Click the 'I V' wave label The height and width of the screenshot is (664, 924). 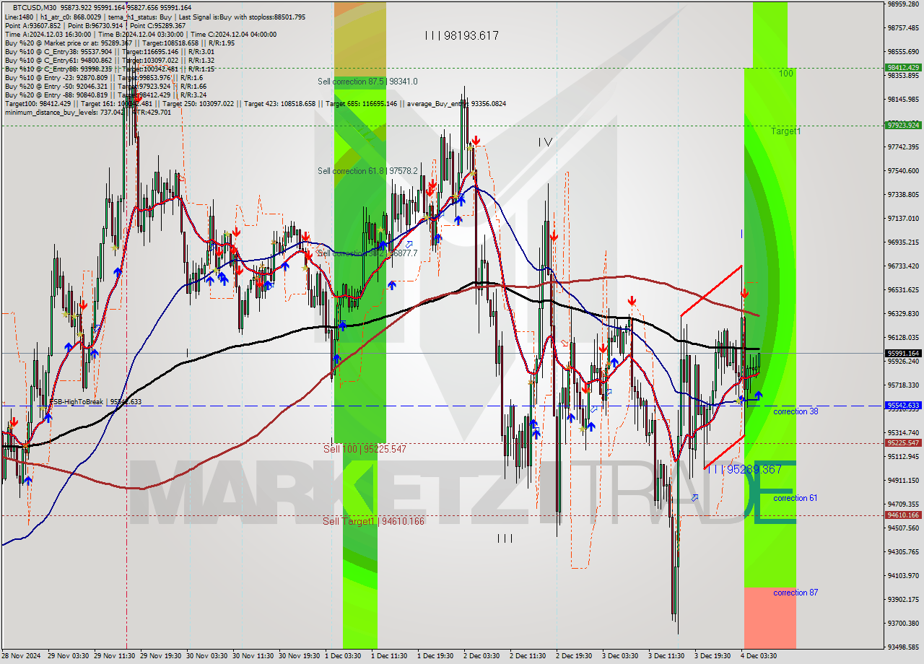(x=545, y=142)
